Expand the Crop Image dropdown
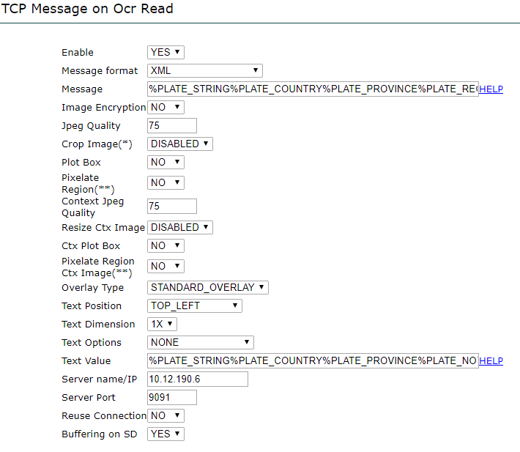The height and width of the screenshot is (452, 520). pyautogui.click(x=180, y=144)
